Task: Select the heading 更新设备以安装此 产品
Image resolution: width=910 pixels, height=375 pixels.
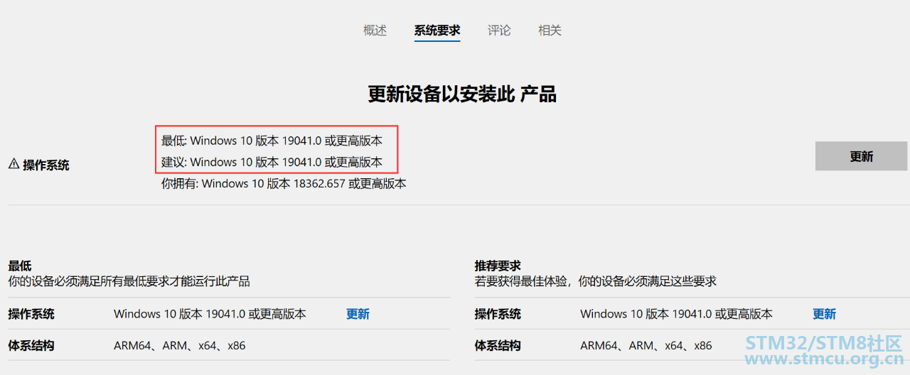Action: pyautogui.click(x=462, y=94)
